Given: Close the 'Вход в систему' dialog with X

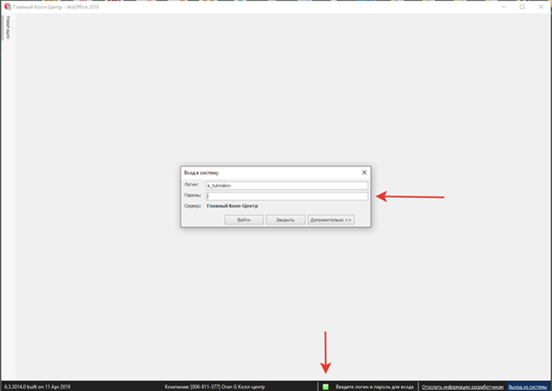Looking at the screenshot, I should 364,172.
